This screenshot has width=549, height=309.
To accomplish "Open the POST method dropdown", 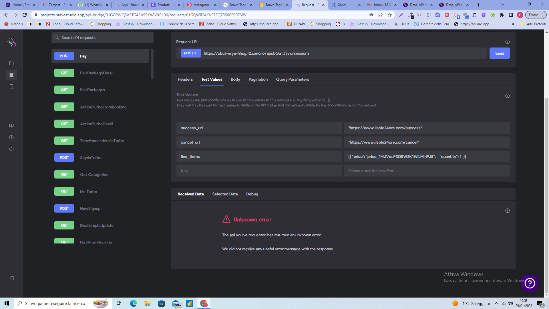I will [191, 53].
